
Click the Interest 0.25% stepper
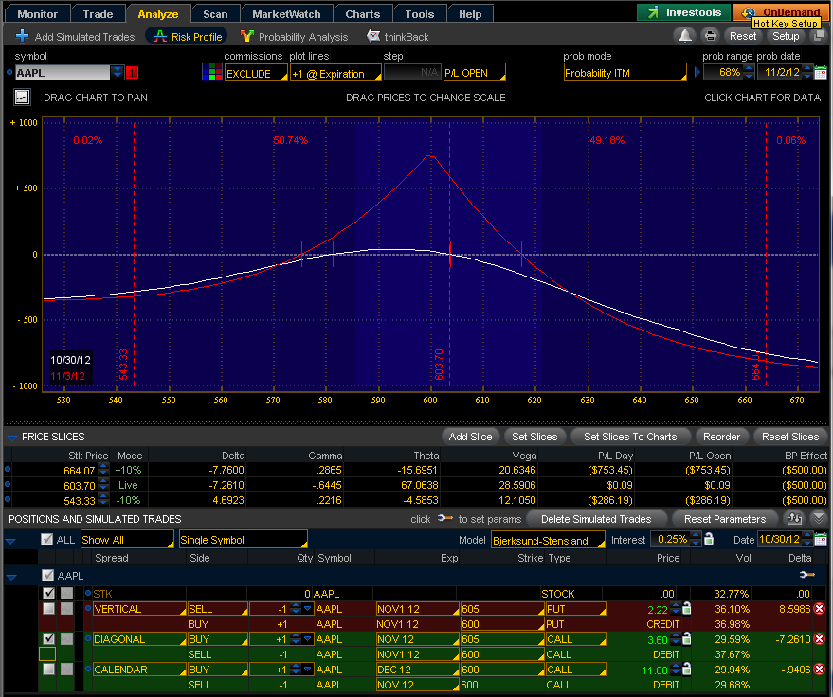point(696,540)
